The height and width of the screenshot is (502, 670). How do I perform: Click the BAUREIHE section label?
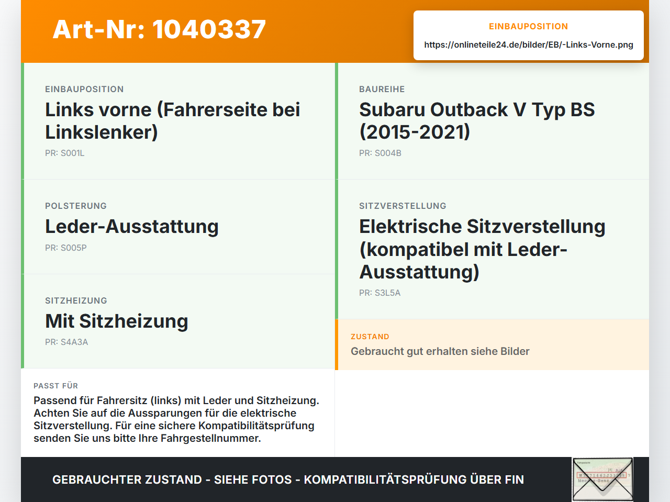[x=382, y=90]
